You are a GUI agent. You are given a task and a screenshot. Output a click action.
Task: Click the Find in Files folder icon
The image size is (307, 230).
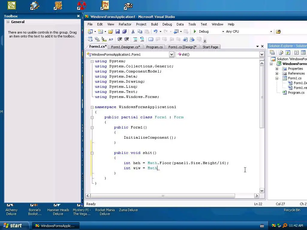click(x=278, y=31)
